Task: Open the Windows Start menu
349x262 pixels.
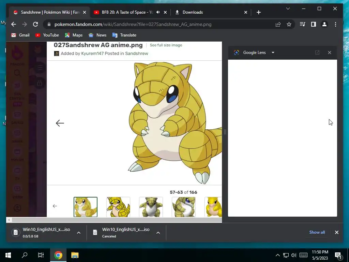Action: point(8,255)
